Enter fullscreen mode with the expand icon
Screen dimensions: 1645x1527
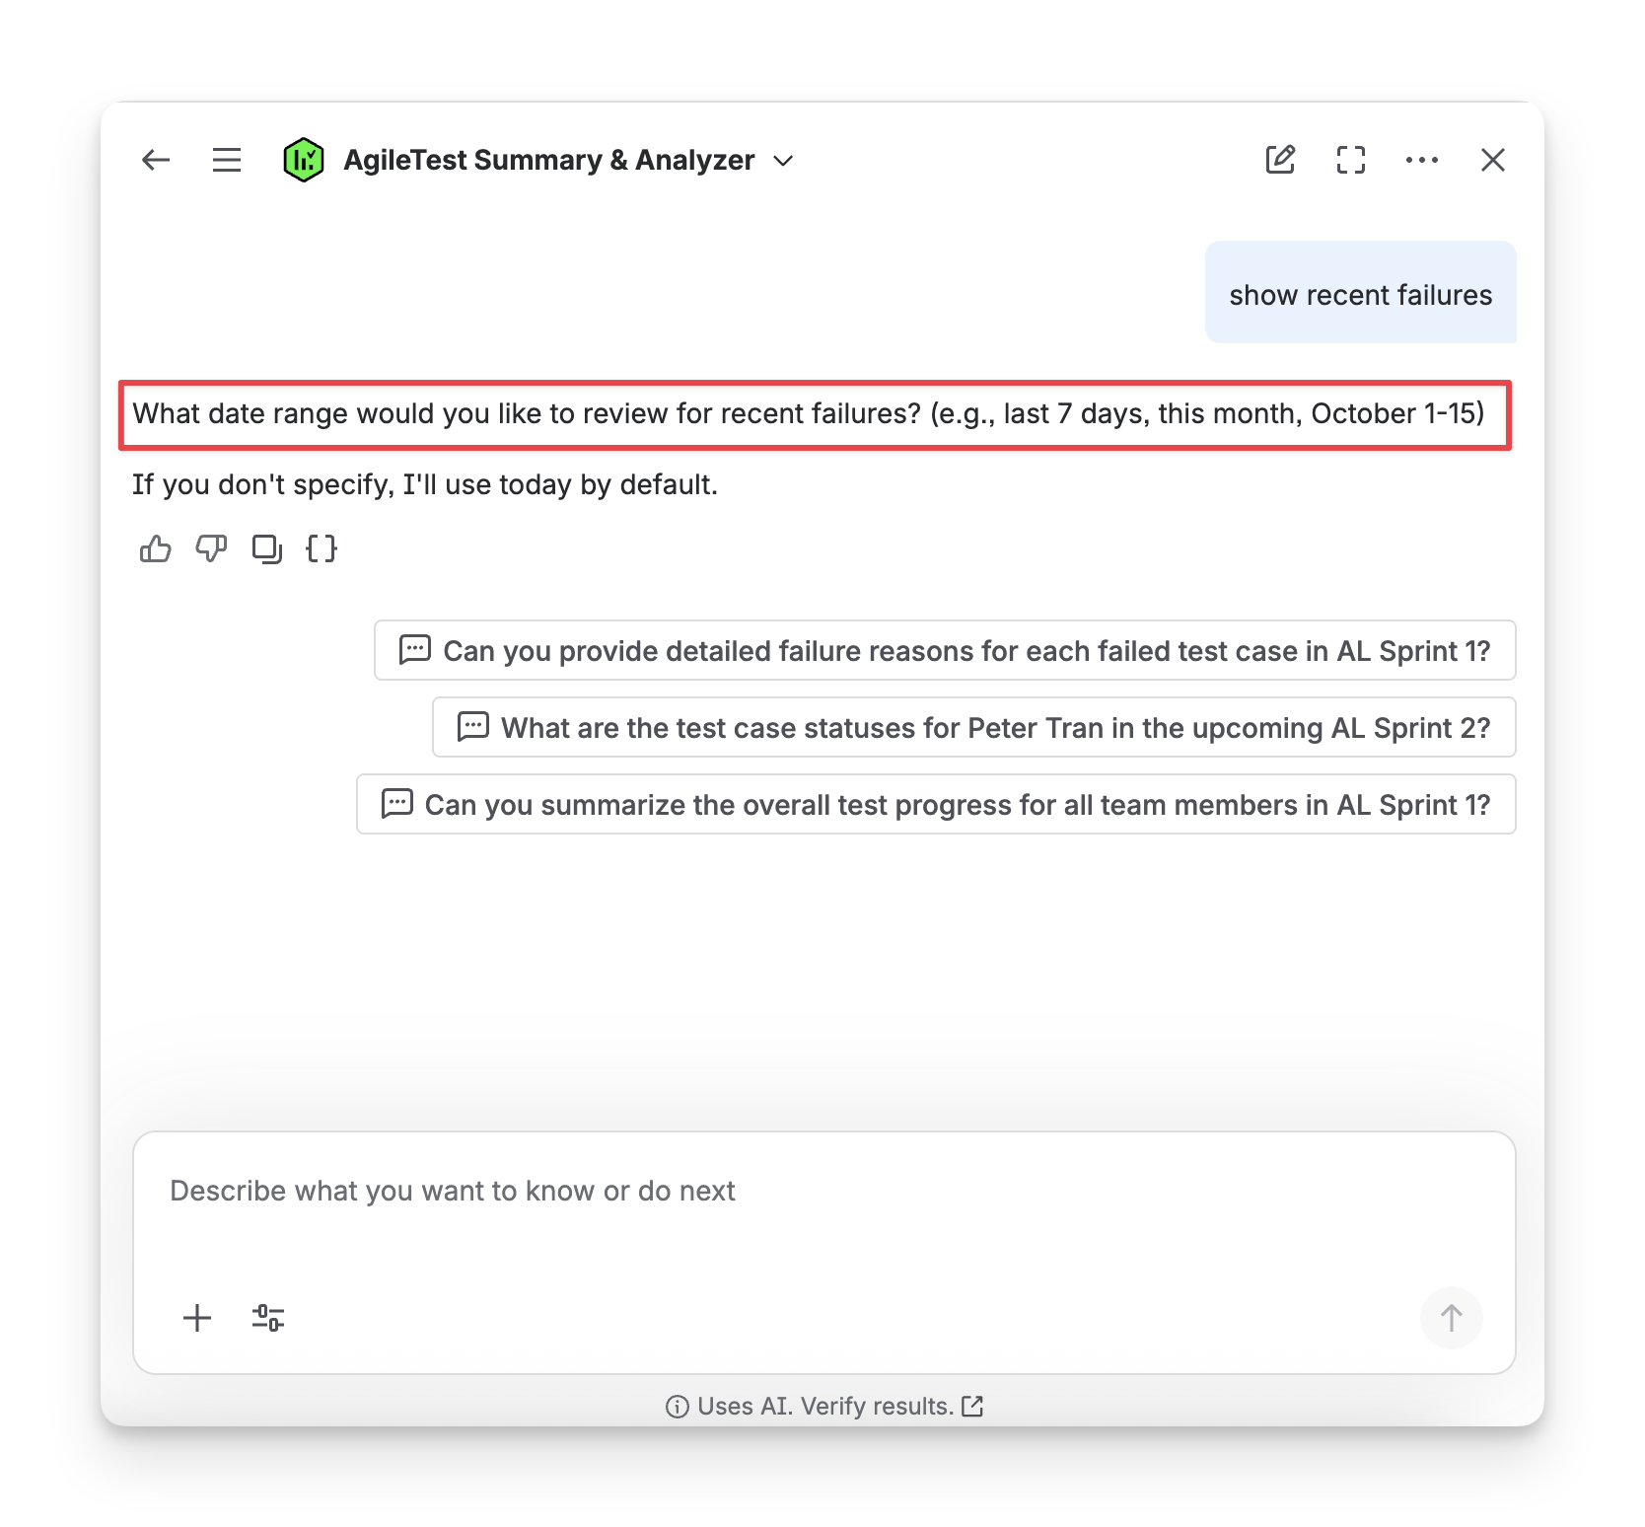coord(1351,160)
